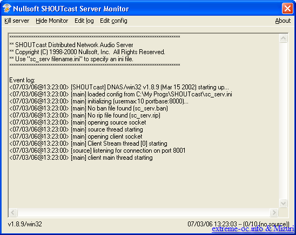Click 'Client Stream thread [0] starting' line

click(x=88, y=143)
